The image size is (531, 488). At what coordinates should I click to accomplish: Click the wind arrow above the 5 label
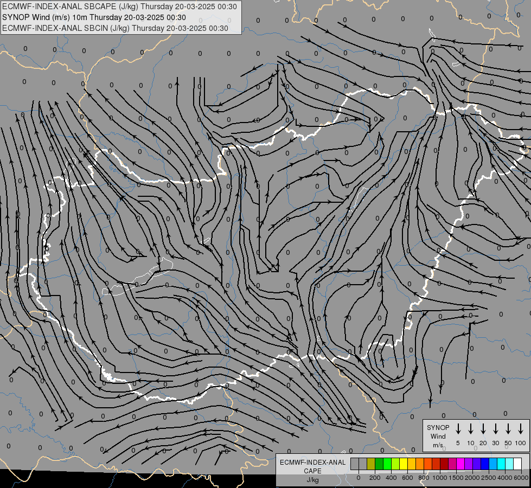pos(458,428)
